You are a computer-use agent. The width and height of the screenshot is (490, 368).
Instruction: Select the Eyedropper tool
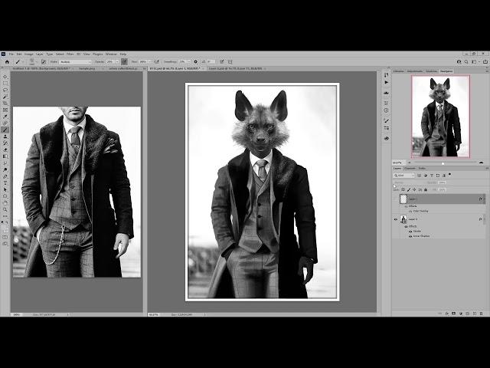[x=5, y=117]
